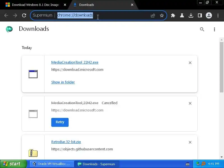This screenshot has height=168, width=224.
Task: Close the Downloads tab
Action: (x=132, y=5)
